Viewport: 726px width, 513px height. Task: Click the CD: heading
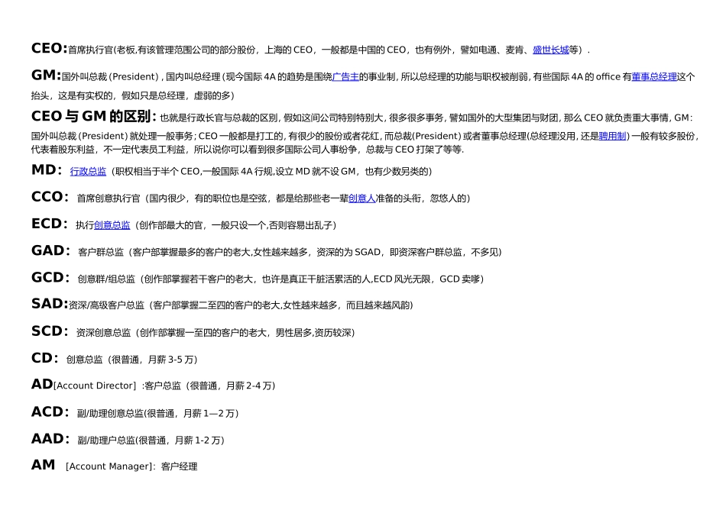[44, 357]
